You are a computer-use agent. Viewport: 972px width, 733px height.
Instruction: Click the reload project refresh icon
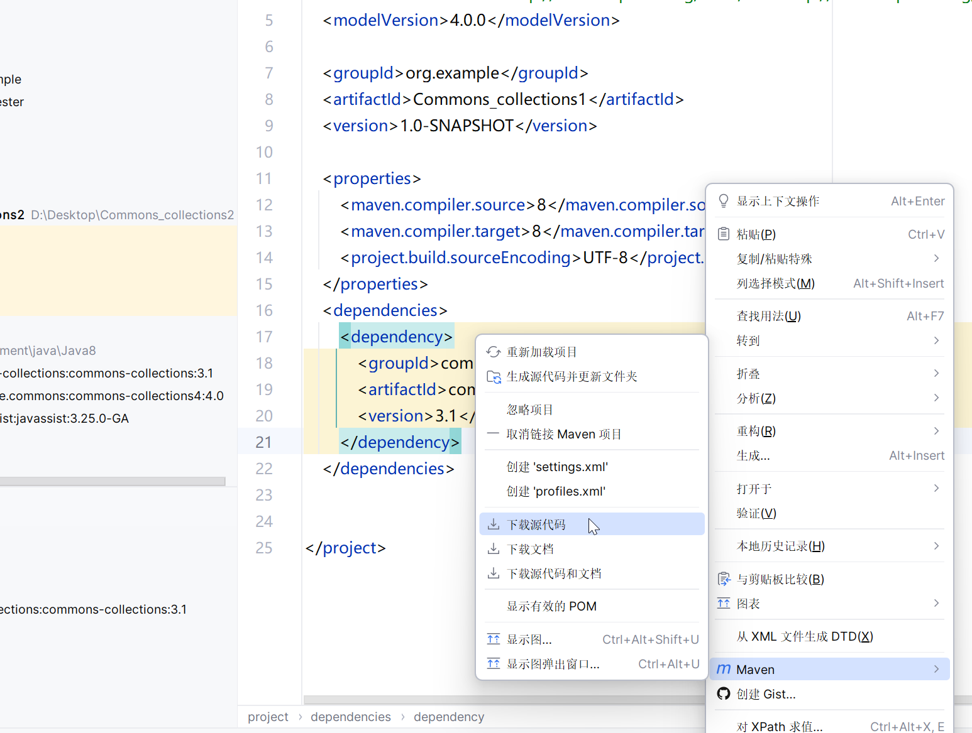494,352
